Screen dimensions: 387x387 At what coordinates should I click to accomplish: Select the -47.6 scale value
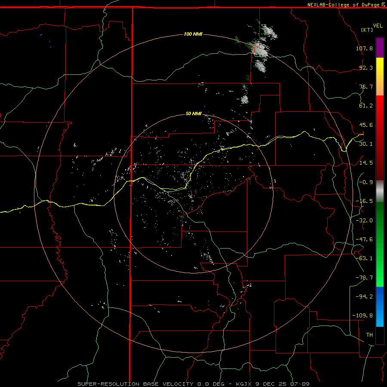[x=364, y=240]
